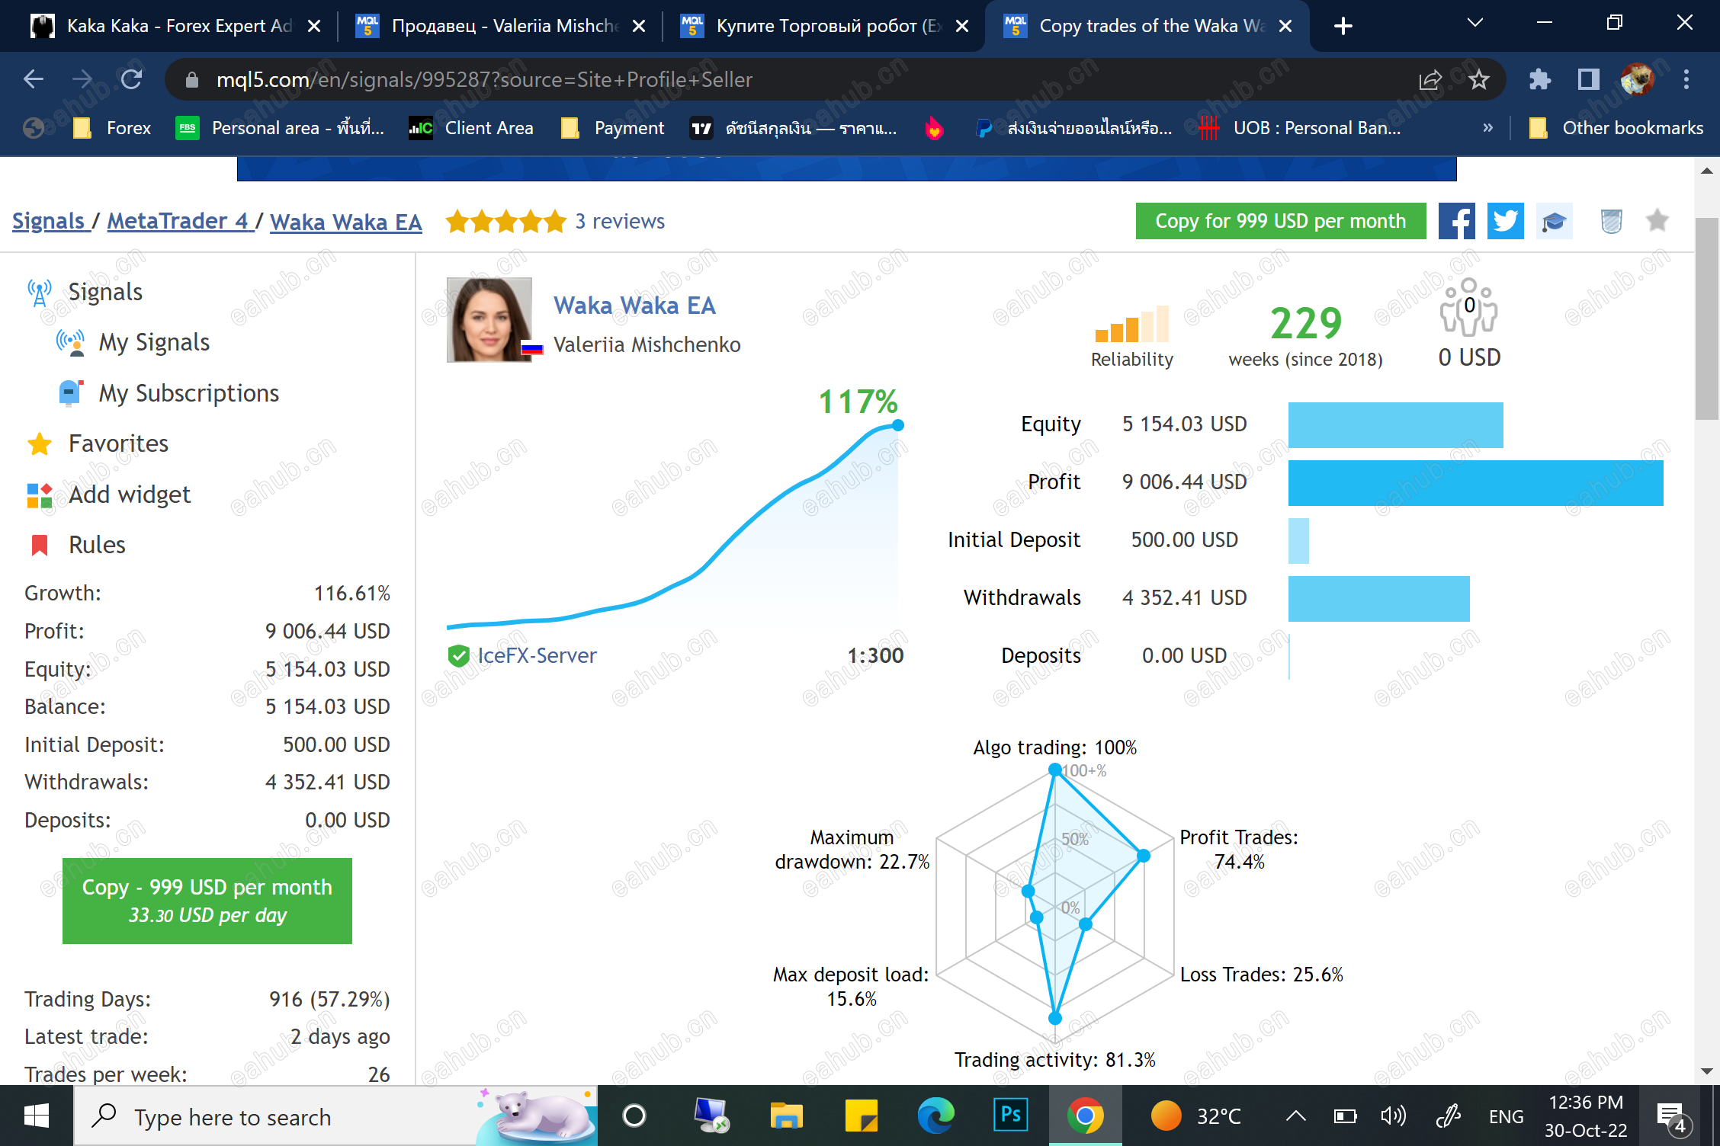The image size is (1720, 1146).
Task: Click the shield icon beside favorites star
Action: point(1611,221)
